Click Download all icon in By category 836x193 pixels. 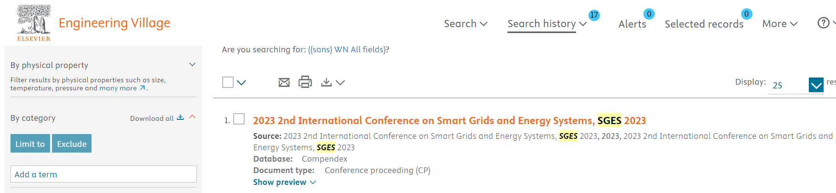point(180,117)
